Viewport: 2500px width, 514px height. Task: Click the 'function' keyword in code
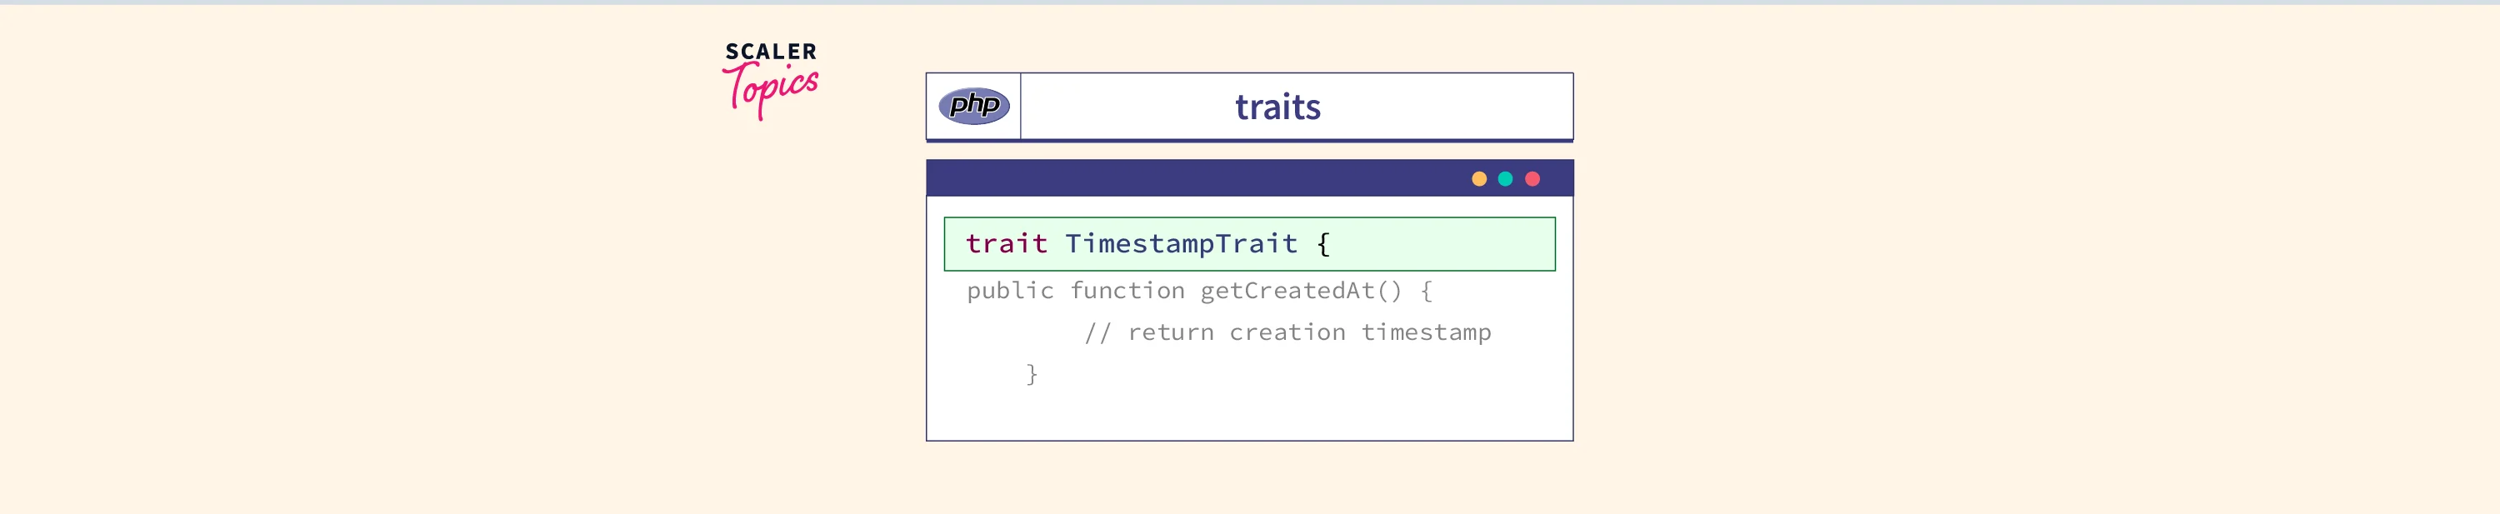point(1127,291)
